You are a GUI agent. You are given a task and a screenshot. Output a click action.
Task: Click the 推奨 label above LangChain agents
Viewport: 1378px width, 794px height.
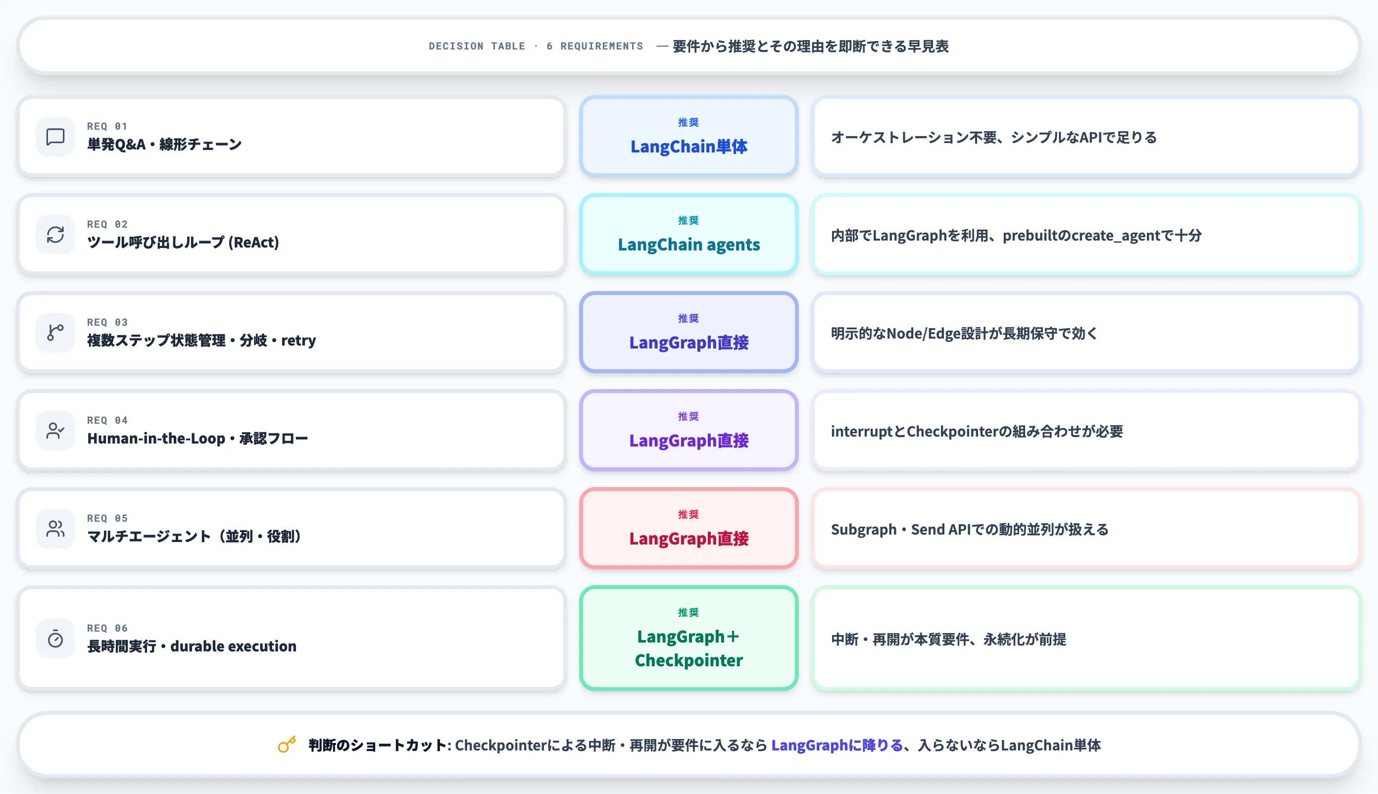[x=689, y=220]
